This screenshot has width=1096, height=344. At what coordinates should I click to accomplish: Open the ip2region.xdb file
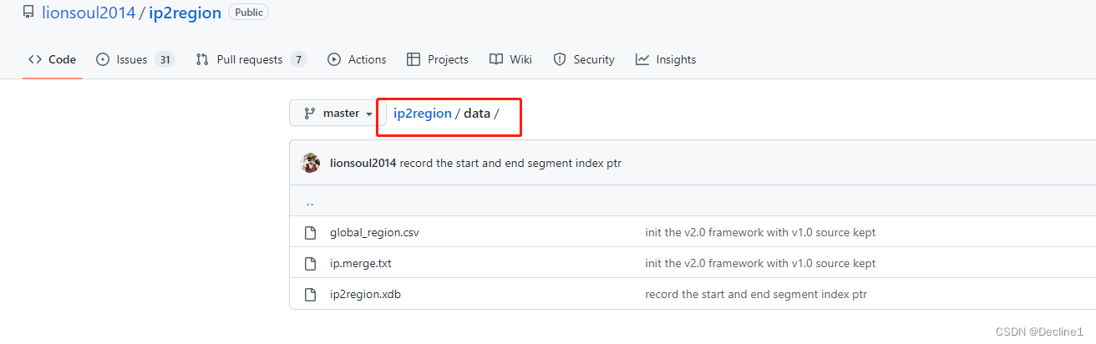point(365,294)
